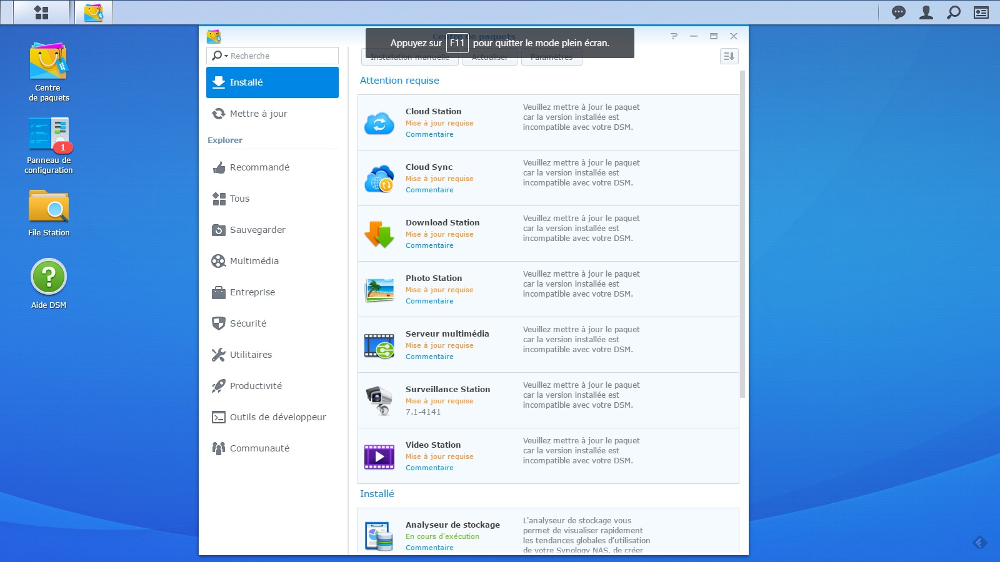Image resolution: width=1000 pixels, height=562 pixels.
Task: Open the Multimédia category
Action: pyautogui.click(x=272, y=261)
